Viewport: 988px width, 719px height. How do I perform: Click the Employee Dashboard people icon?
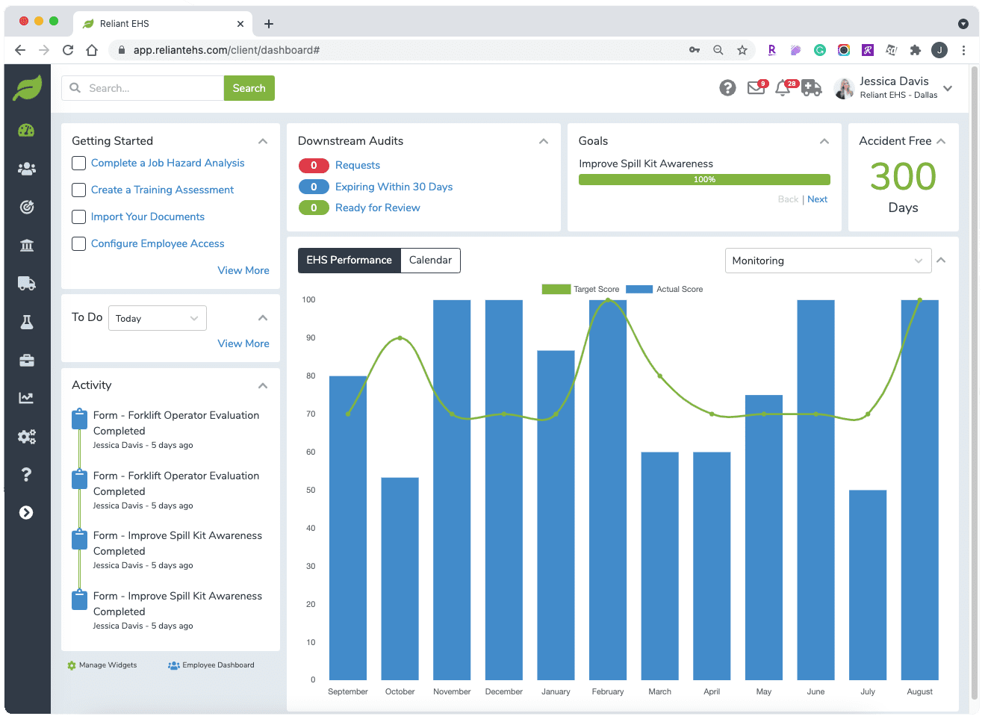pos(174,665)
